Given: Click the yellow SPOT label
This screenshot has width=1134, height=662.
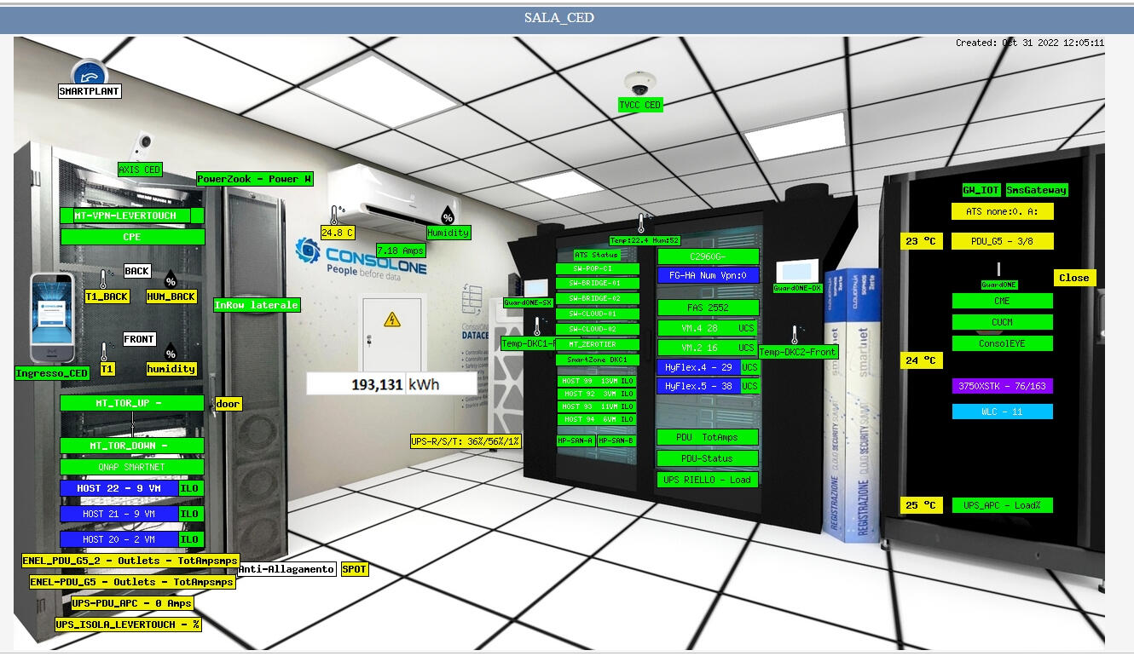Looking at the screenshot, I should click(x=355, y=569).
